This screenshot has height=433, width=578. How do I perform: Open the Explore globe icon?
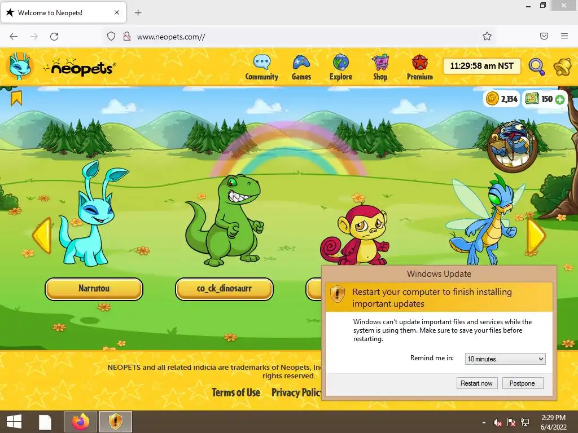click(340, 62)
